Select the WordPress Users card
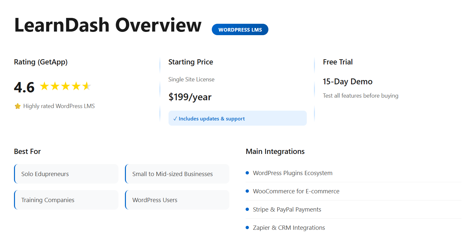Screen dimensions: 474x248 click(177, 200)
